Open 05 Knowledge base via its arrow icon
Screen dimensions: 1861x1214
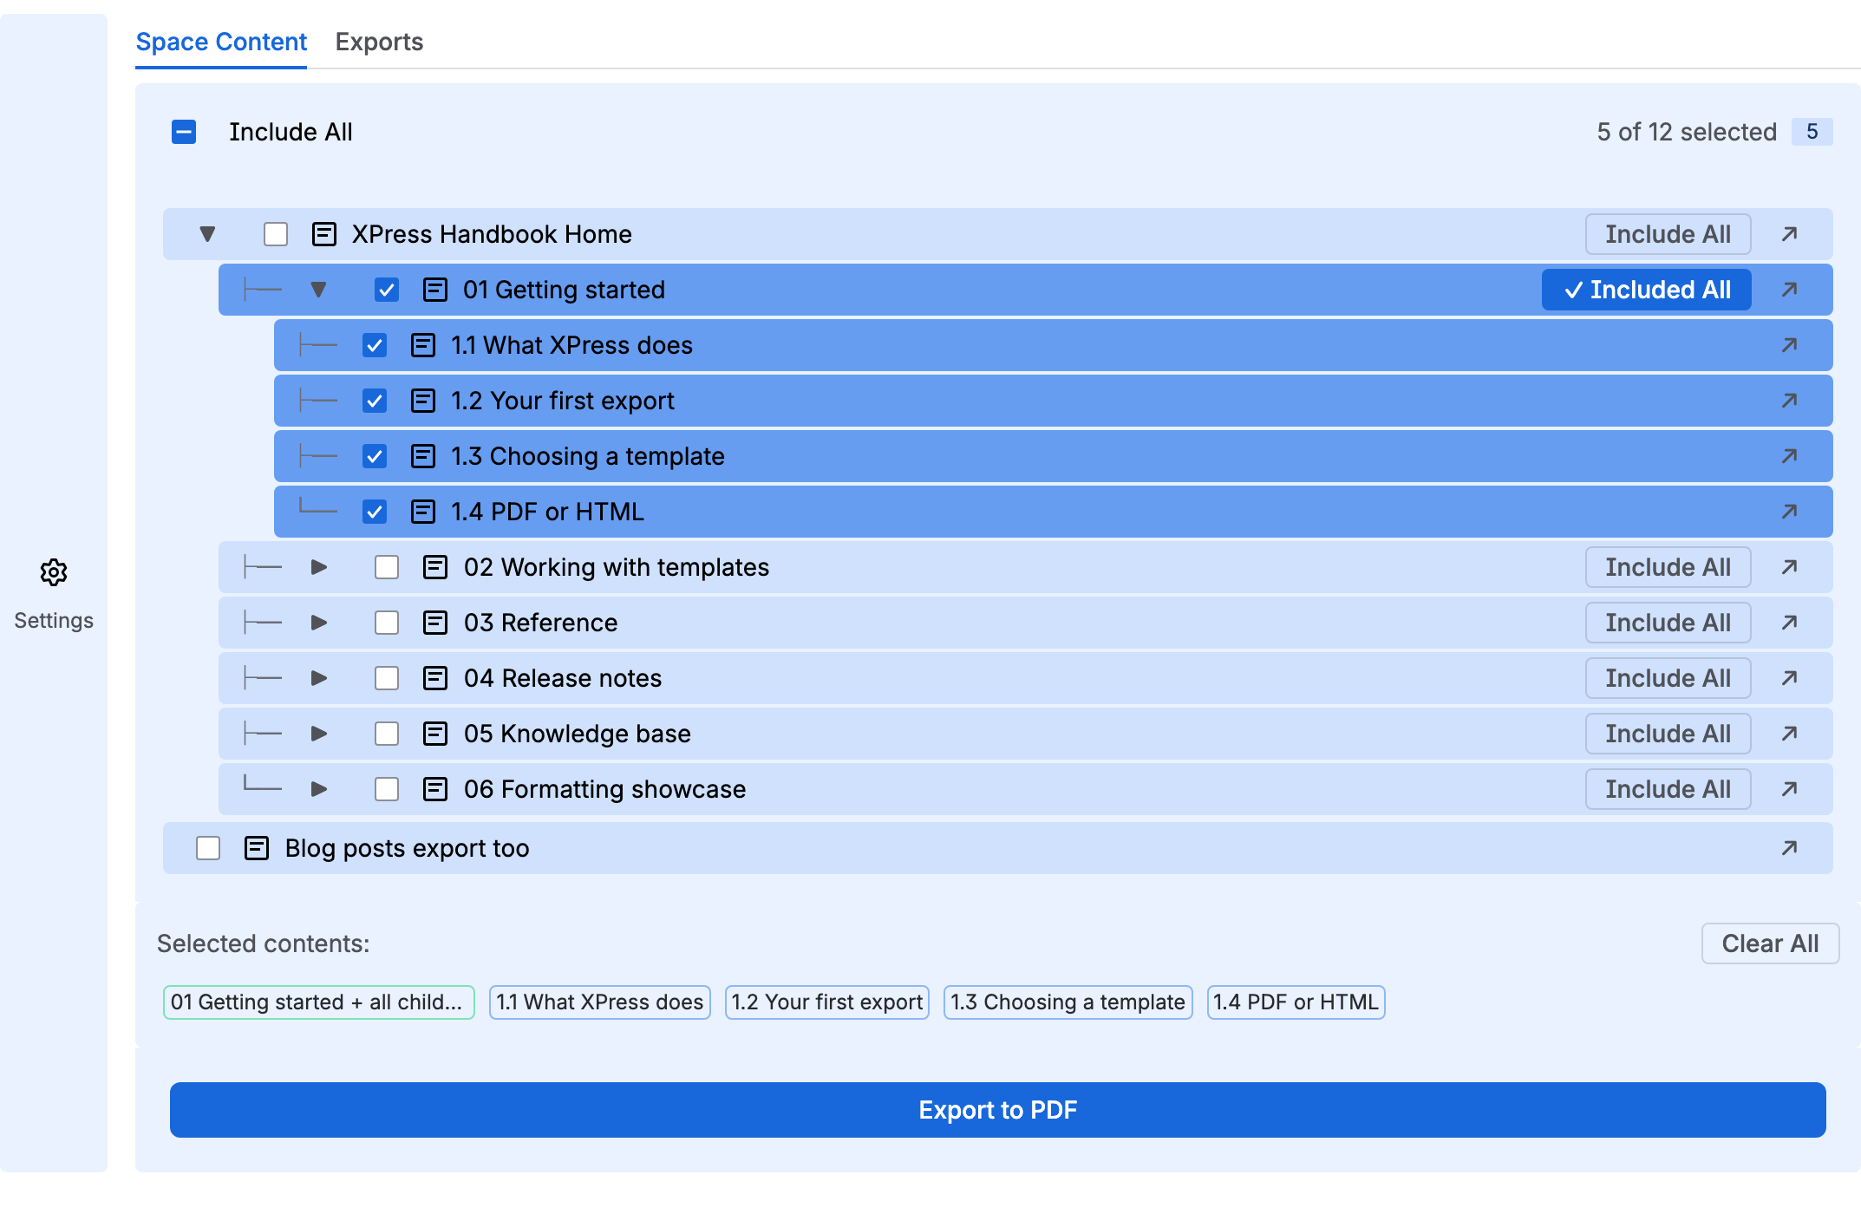pos(1789,734)
